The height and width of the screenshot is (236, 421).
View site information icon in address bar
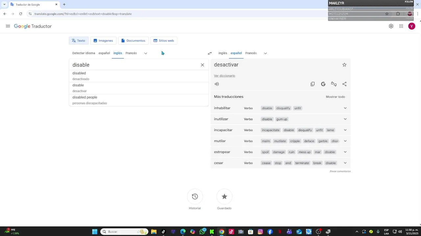(x=30, y=14)
